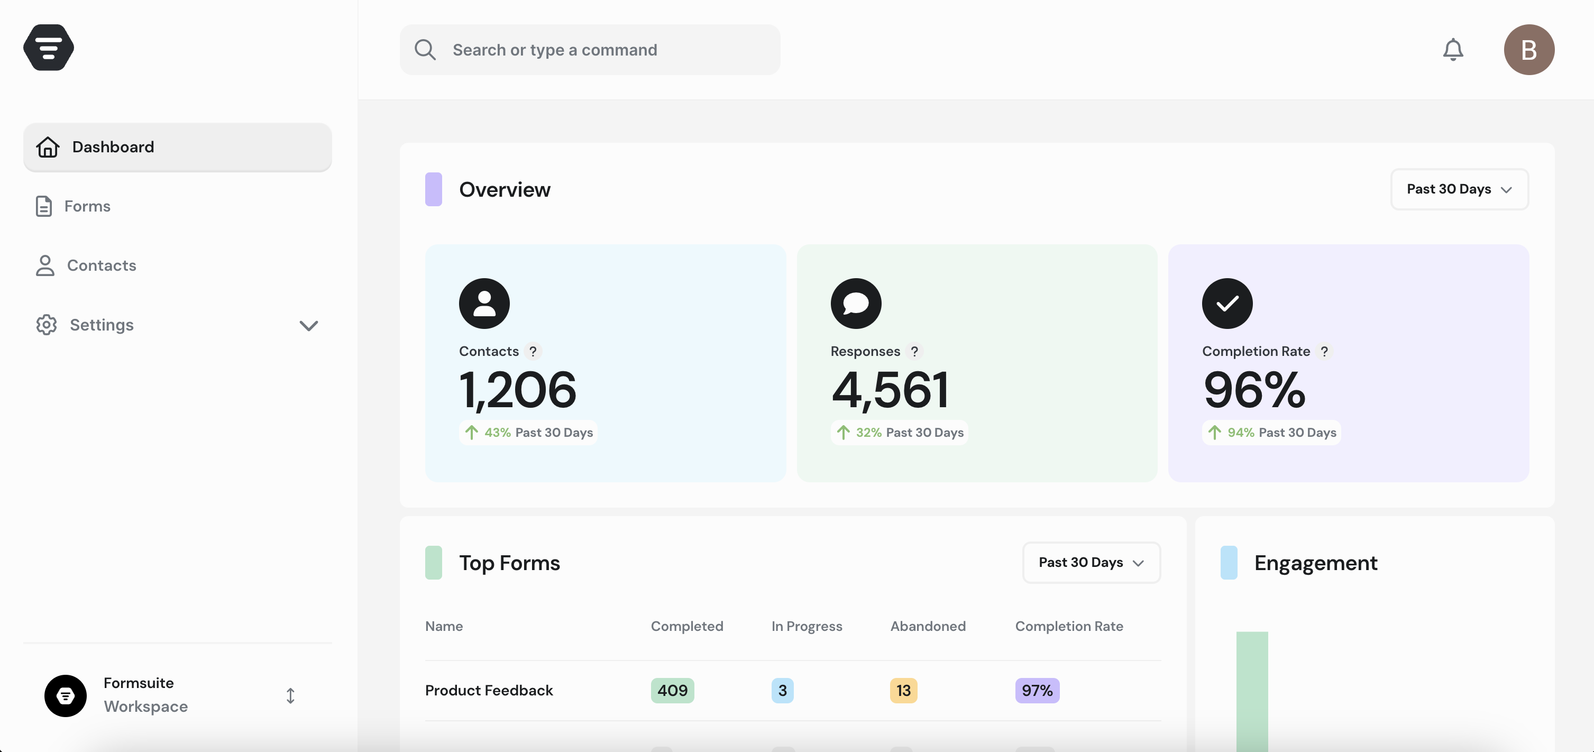The width and height of the screenshot is (1594, 752).
Task: Show help for Responses metric
Action: point(914,351)
